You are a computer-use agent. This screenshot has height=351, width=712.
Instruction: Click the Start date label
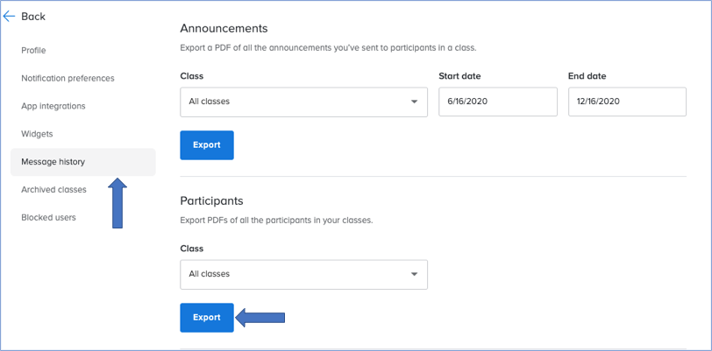point(459,76)
